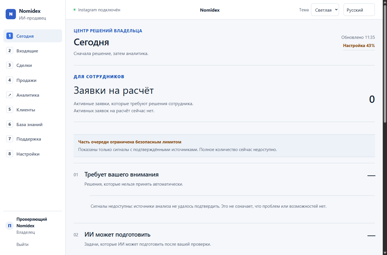Click the blue Nomidex "N" logo
Screen dimensions: 387x255
tap(11, 14)
